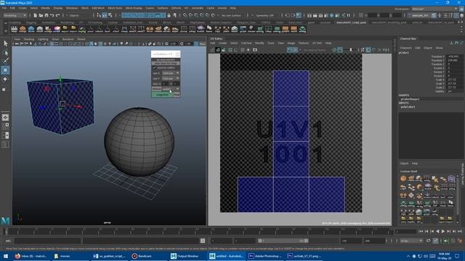Toggle viewport grid display icon

(x=52, y=43)
